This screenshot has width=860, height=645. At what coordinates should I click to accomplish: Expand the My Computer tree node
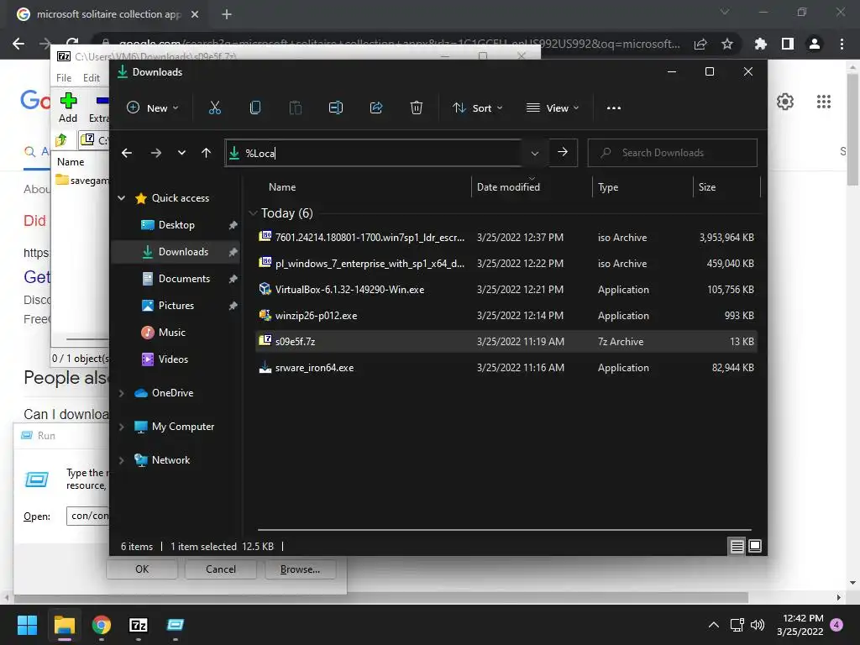121,426
